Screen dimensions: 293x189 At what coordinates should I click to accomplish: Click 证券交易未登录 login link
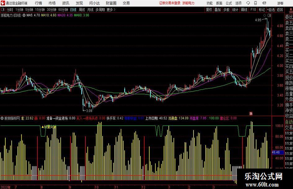pyautogui.click(x=170, y=3)
